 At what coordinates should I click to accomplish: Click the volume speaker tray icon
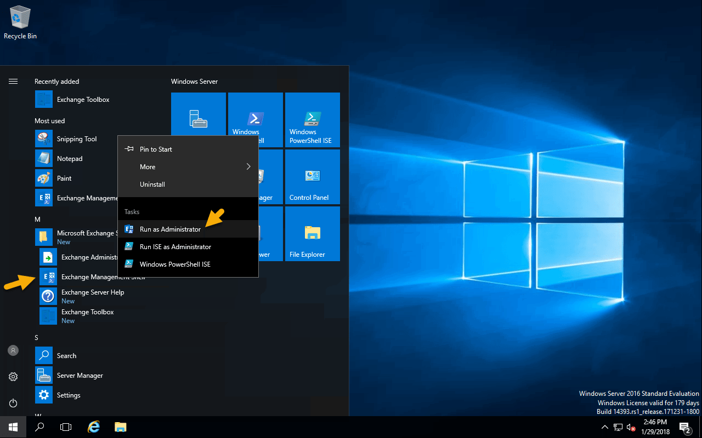point(631,427)
